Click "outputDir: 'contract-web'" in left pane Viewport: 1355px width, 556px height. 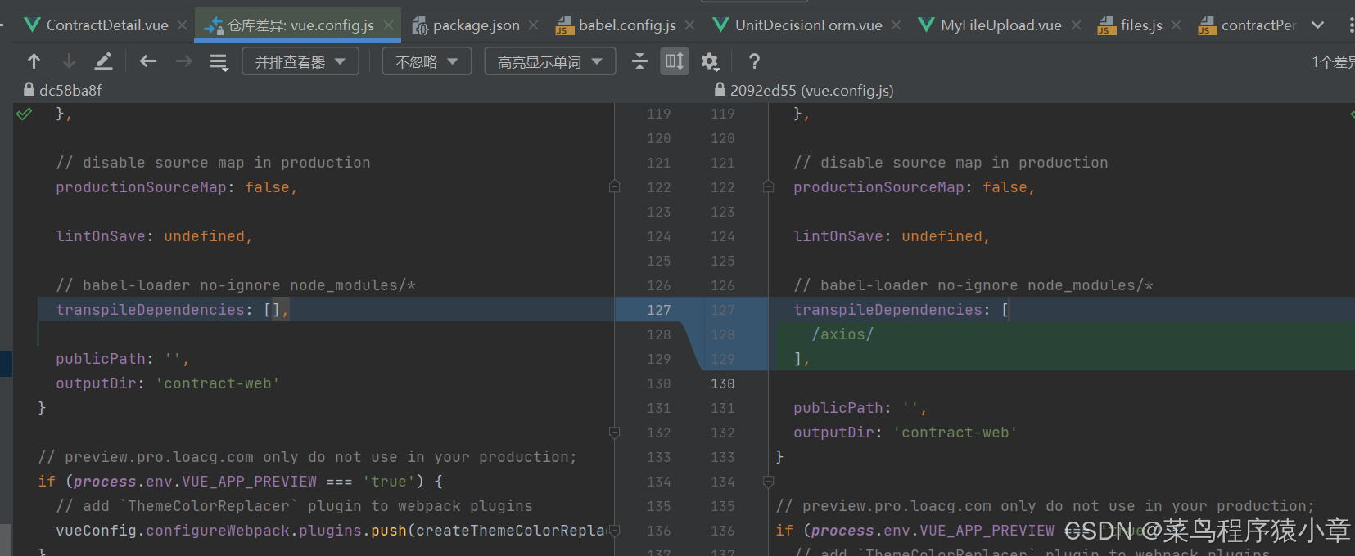point(168,383)
